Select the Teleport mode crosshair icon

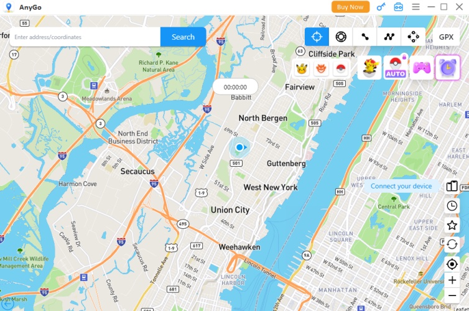point(317,37)
